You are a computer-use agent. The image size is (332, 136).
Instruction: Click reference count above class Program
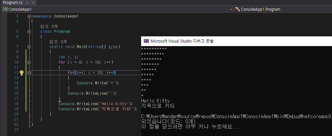coord(49,26)
